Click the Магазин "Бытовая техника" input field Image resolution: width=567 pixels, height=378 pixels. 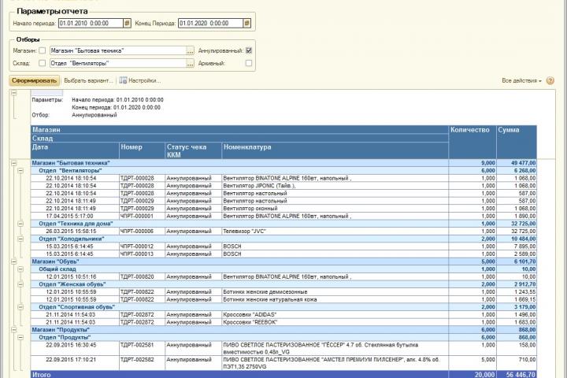click(118, 50)
